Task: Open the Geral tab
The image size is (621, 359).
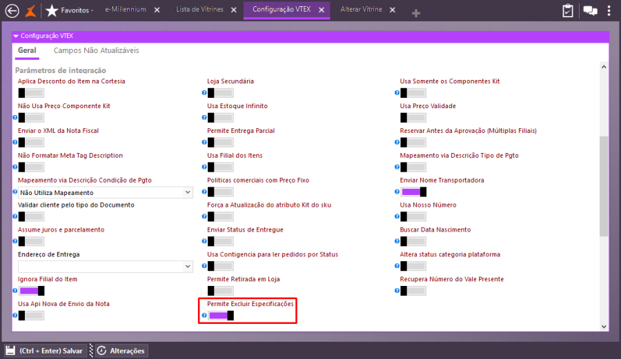Action: pos(27,50)
